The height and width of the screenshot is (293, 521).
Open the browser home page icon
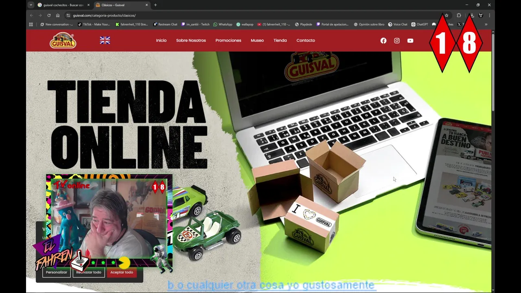coord(58,15)
